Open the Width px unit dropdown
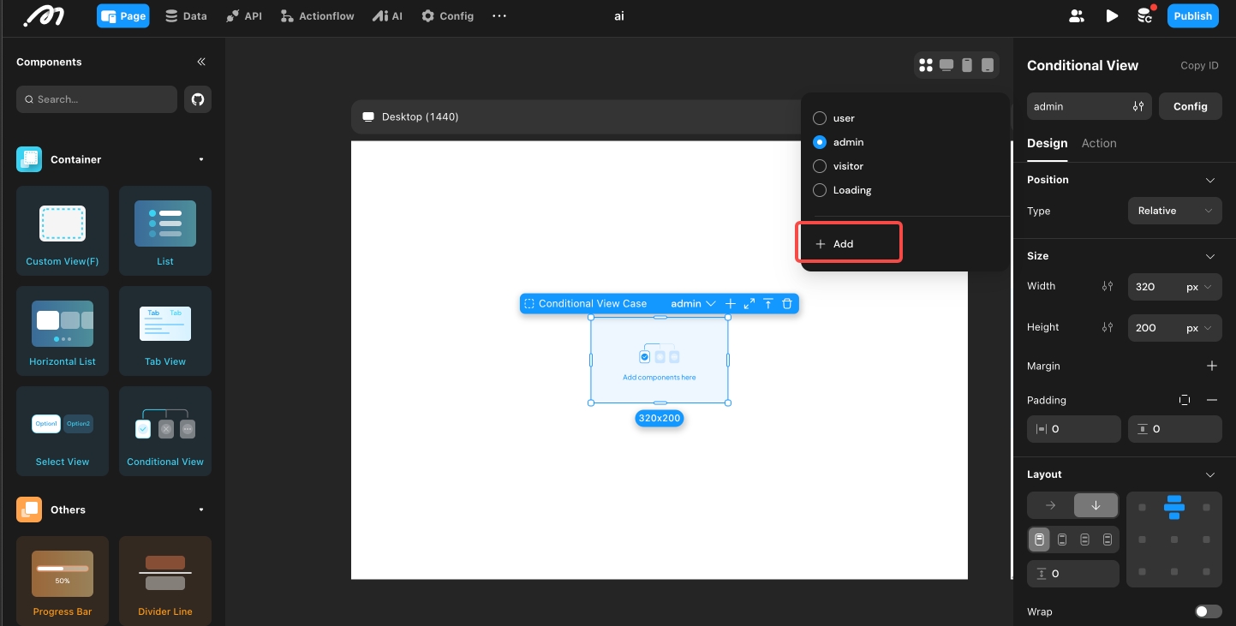This screenshot has height=626, width=1236. [1198, 287]
